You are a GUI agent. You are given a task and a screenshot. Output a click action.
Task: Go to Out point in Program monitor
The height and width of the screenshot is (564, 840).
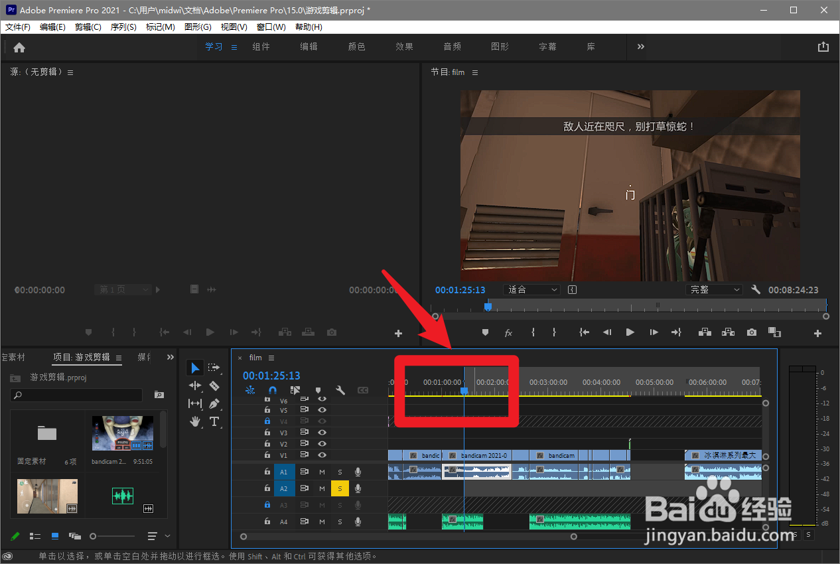pyautogui.click(x=676, y=332)
